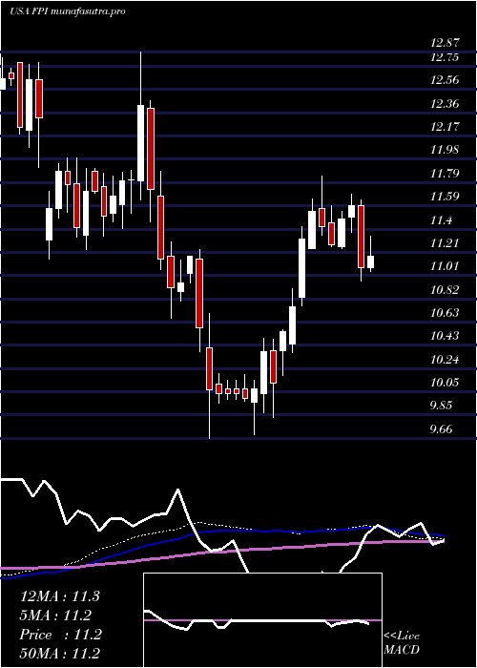Click the 10.82 price axis label

tap(446, 290)
